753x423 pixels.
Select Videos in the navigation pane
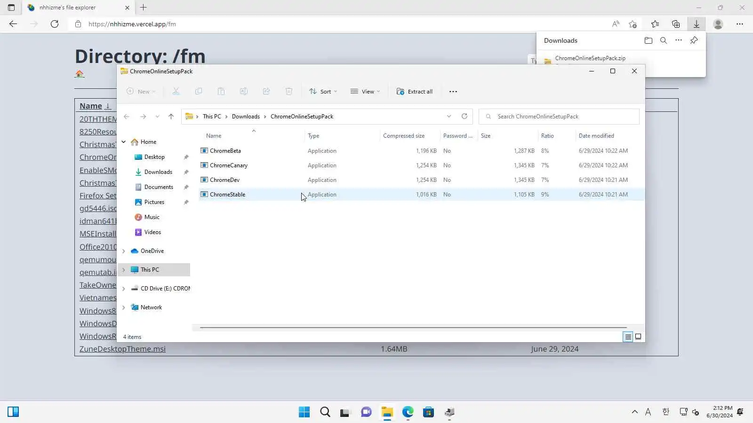tap(153, 232)
